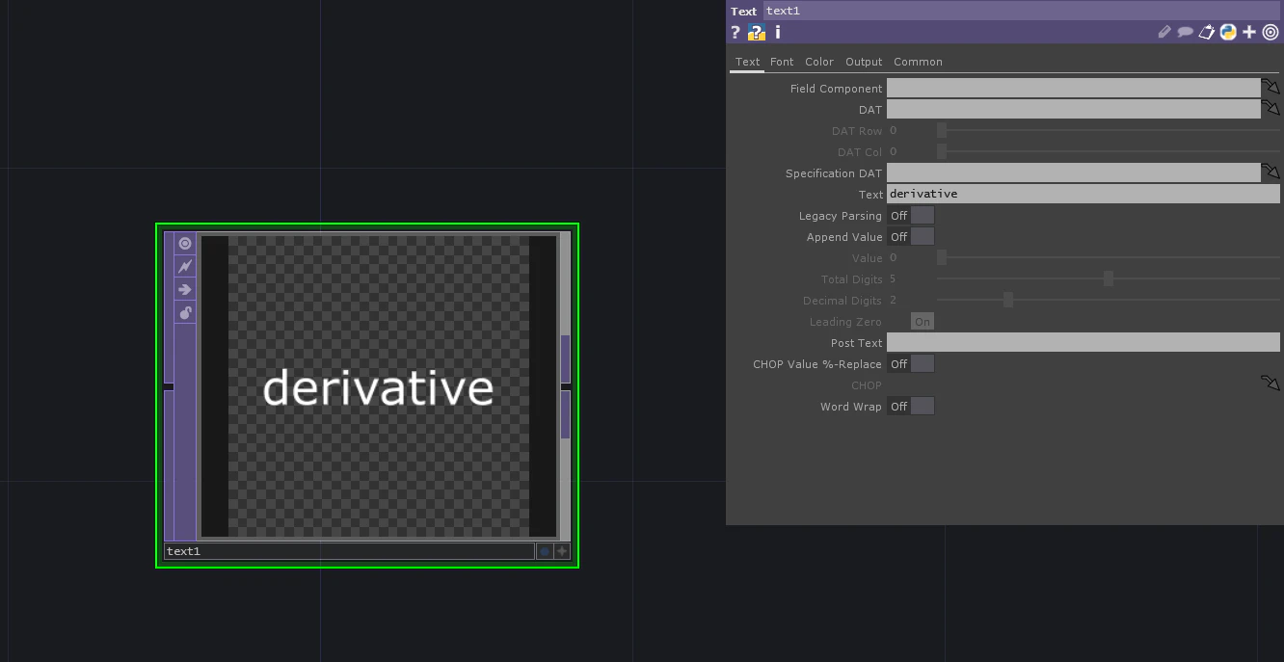Go to the Common tab
This screenshot has height=662, width=1284.
918,62
